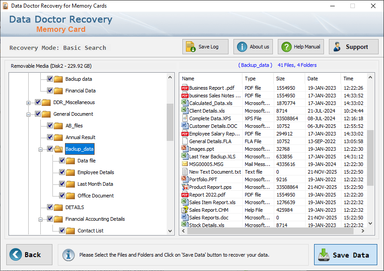Toggle the DETAILS folder checkbox
Image resolution: width=384 pixels, height=271 pixels.
[x=50, y=207]
